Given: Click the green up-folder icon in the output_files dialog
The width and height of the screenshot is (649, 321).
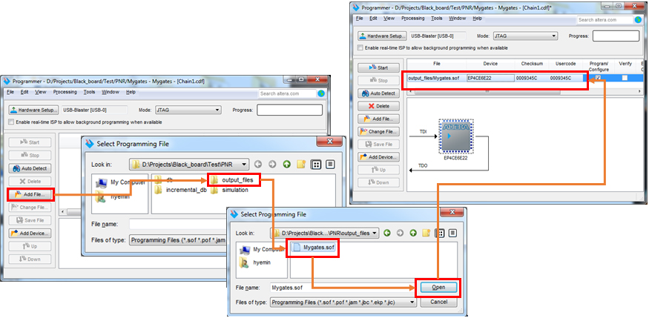Looking at the screenshot, I should [x=412, y=233].
